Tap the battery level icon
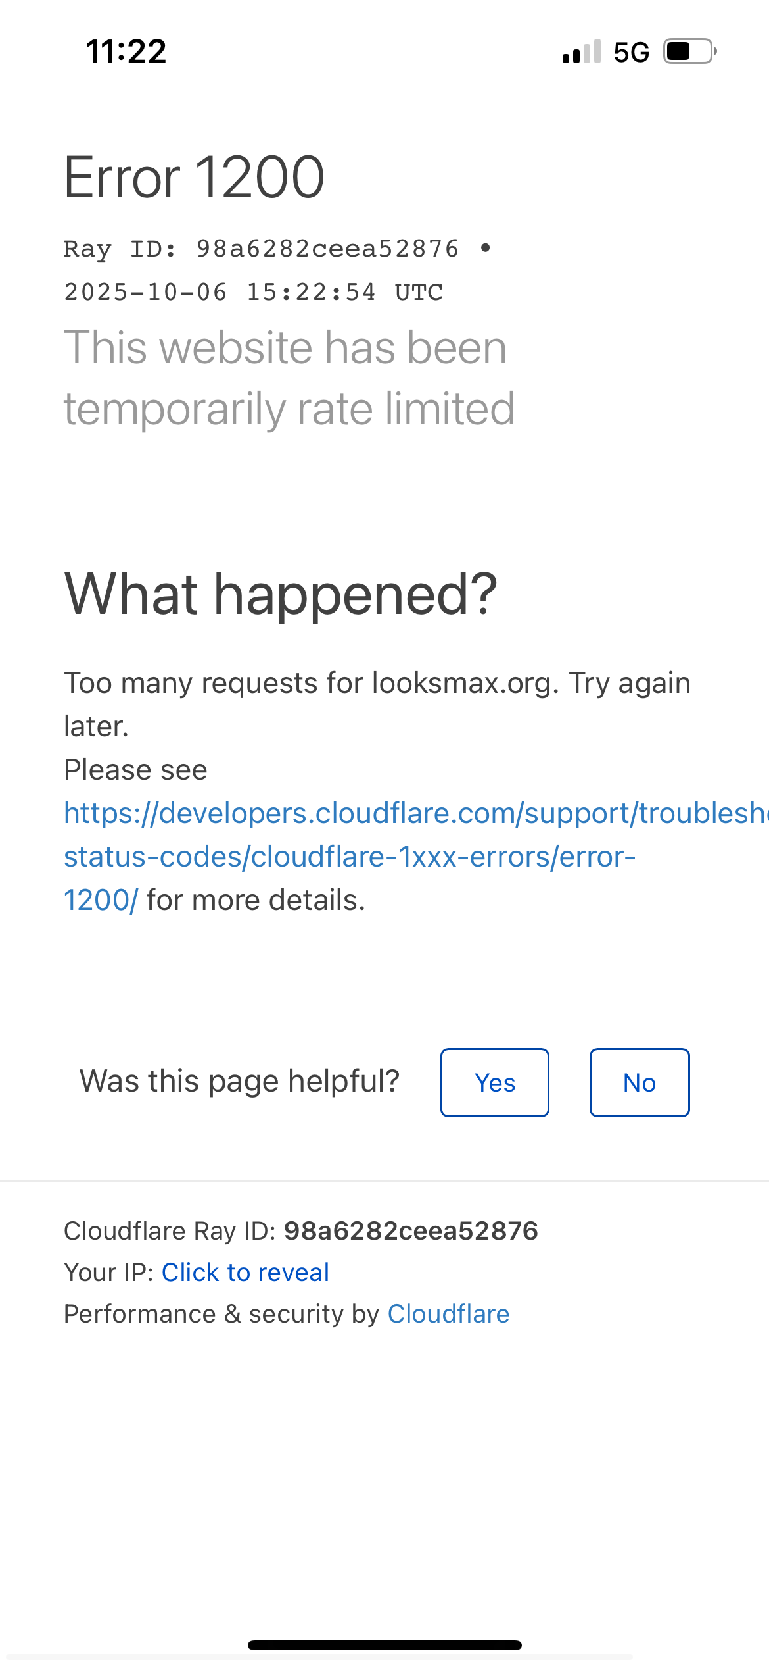The image size is (769, 1666). (x=689, y=51)
